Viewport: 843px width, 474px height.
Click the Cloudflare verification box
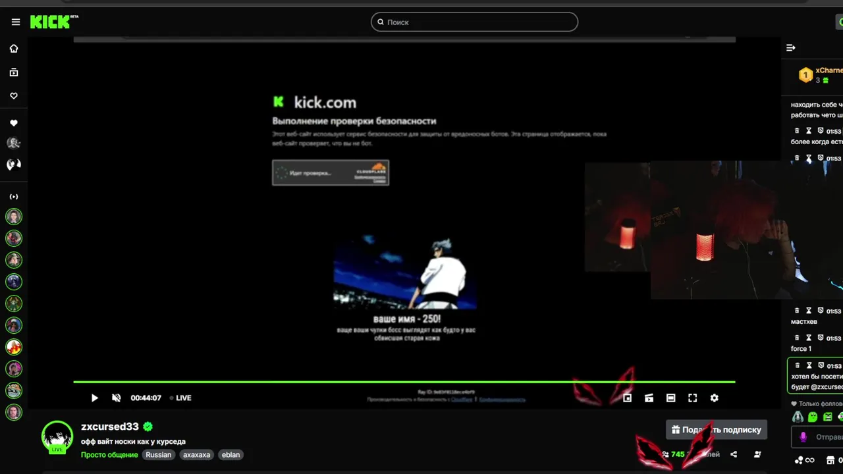tap(331, 172)
